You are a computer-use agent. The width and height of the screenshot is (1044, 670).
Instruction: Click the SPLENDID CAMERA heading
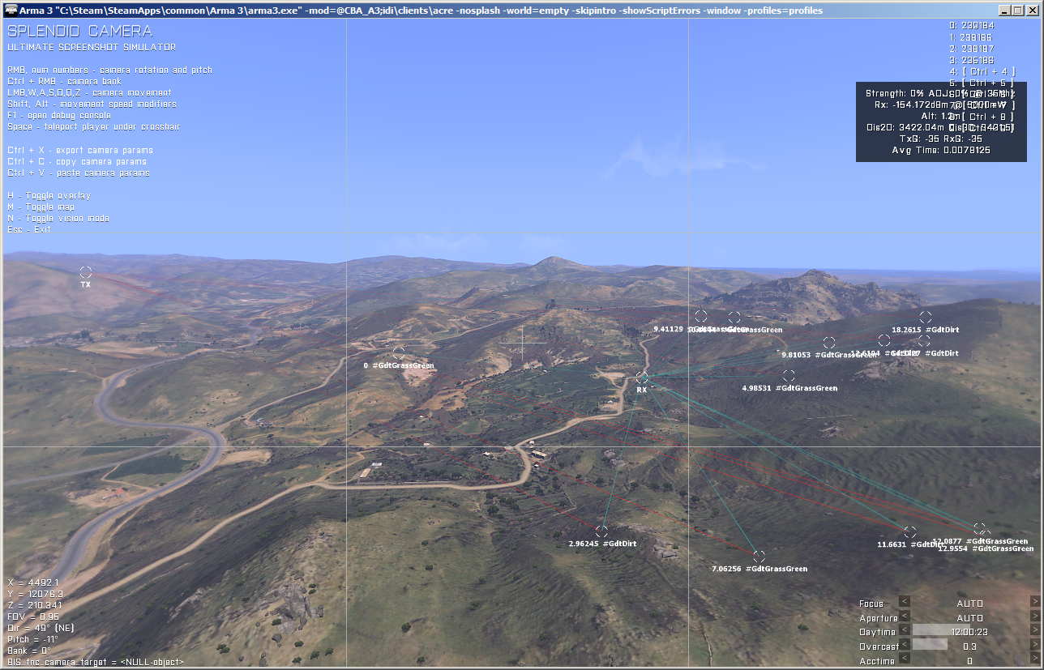pyautogui.click(x=79, y=32)
